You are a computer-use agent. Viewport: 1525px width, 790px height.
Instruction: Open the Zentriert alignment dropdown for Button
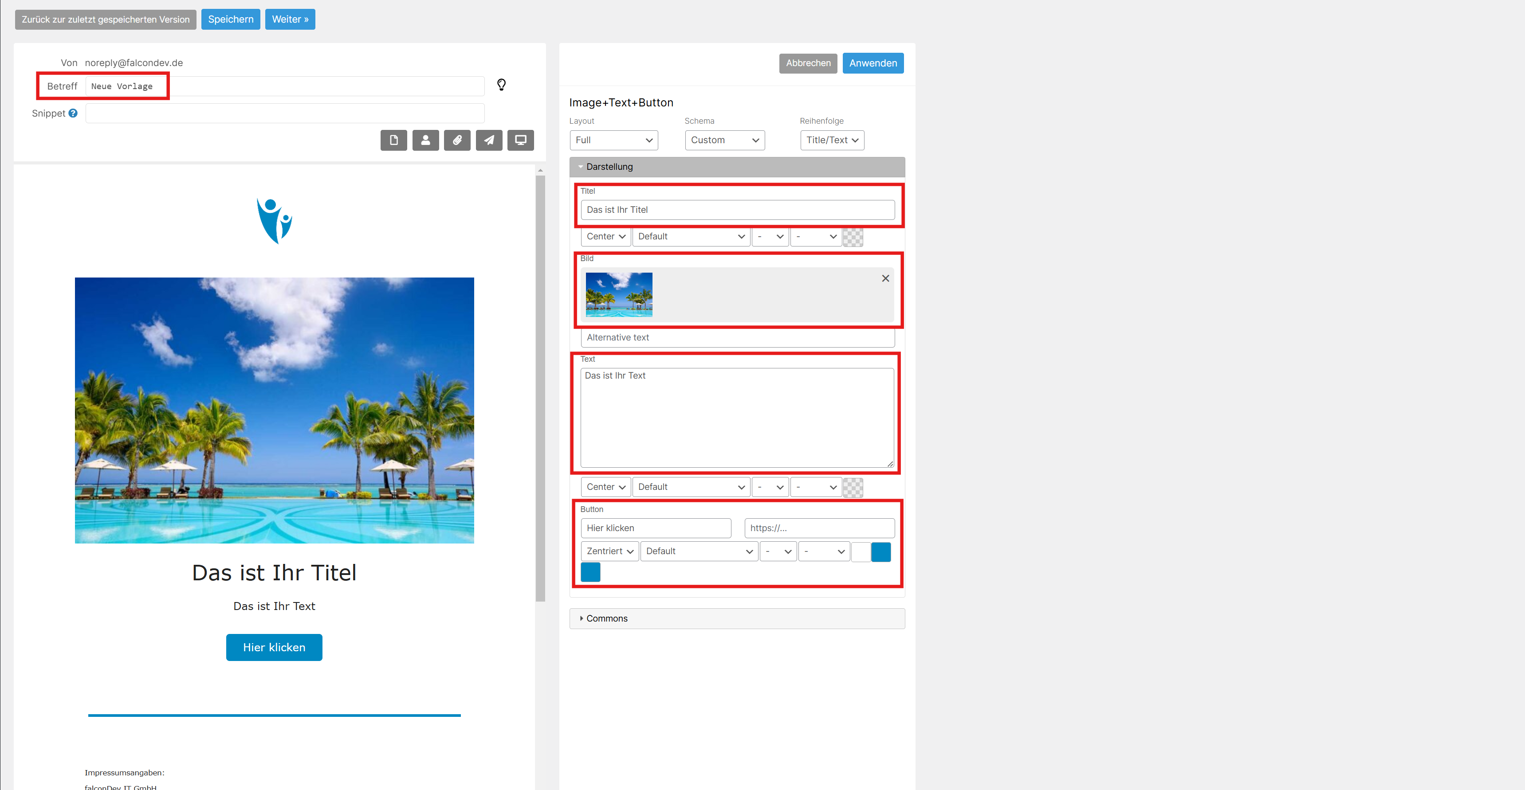coord(609,551)
